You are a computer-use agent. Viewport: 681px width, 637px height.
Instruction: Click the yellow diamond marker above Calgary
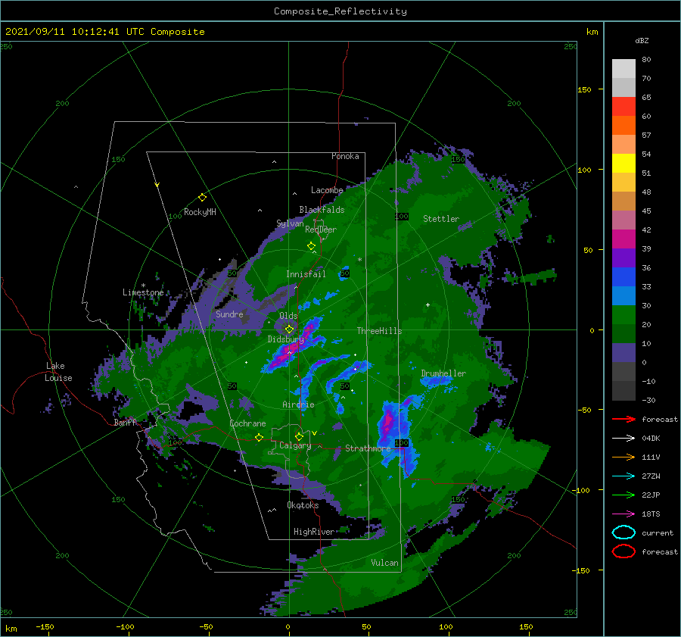(299, 436)
